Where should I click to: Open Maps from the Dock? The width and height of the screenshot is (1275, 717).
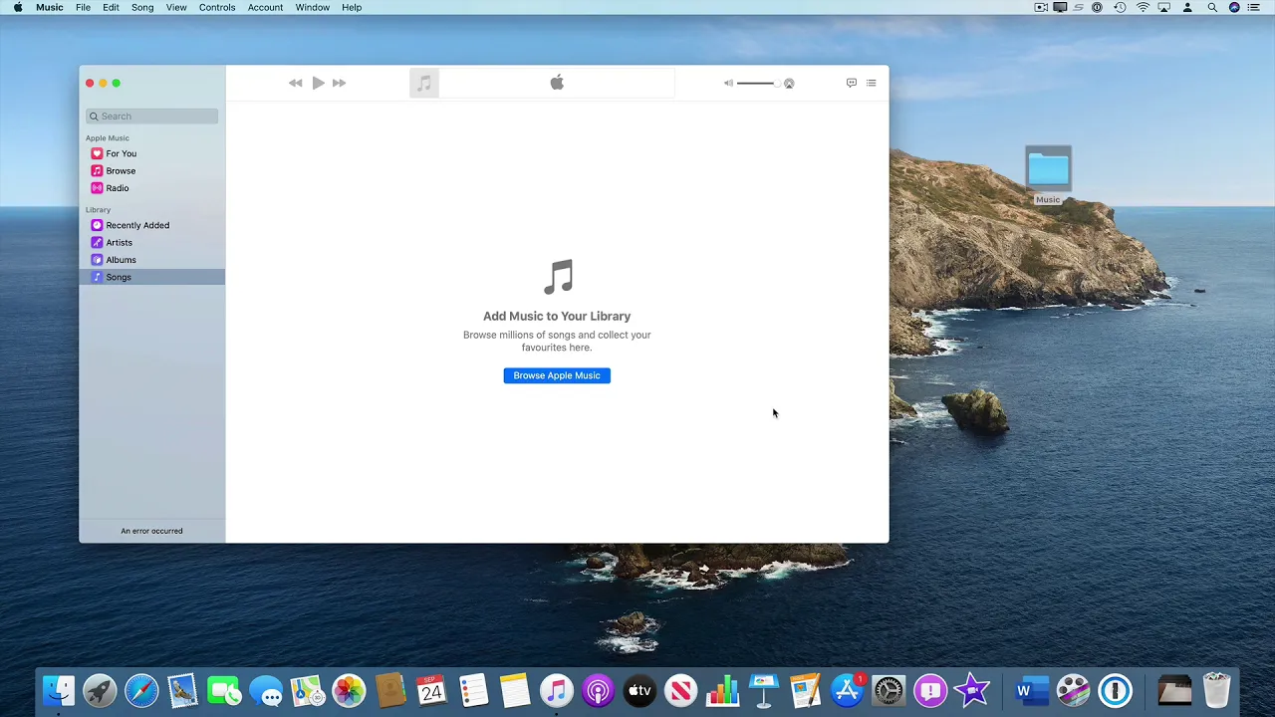(307, 690)
